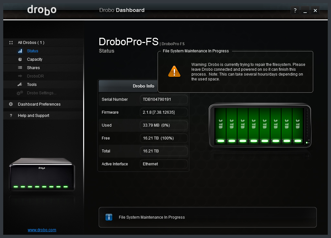Click the blue info icon in status bar
Image resolution: width=331 pixels, height=238 pixels.
click(x=109, y=217)
